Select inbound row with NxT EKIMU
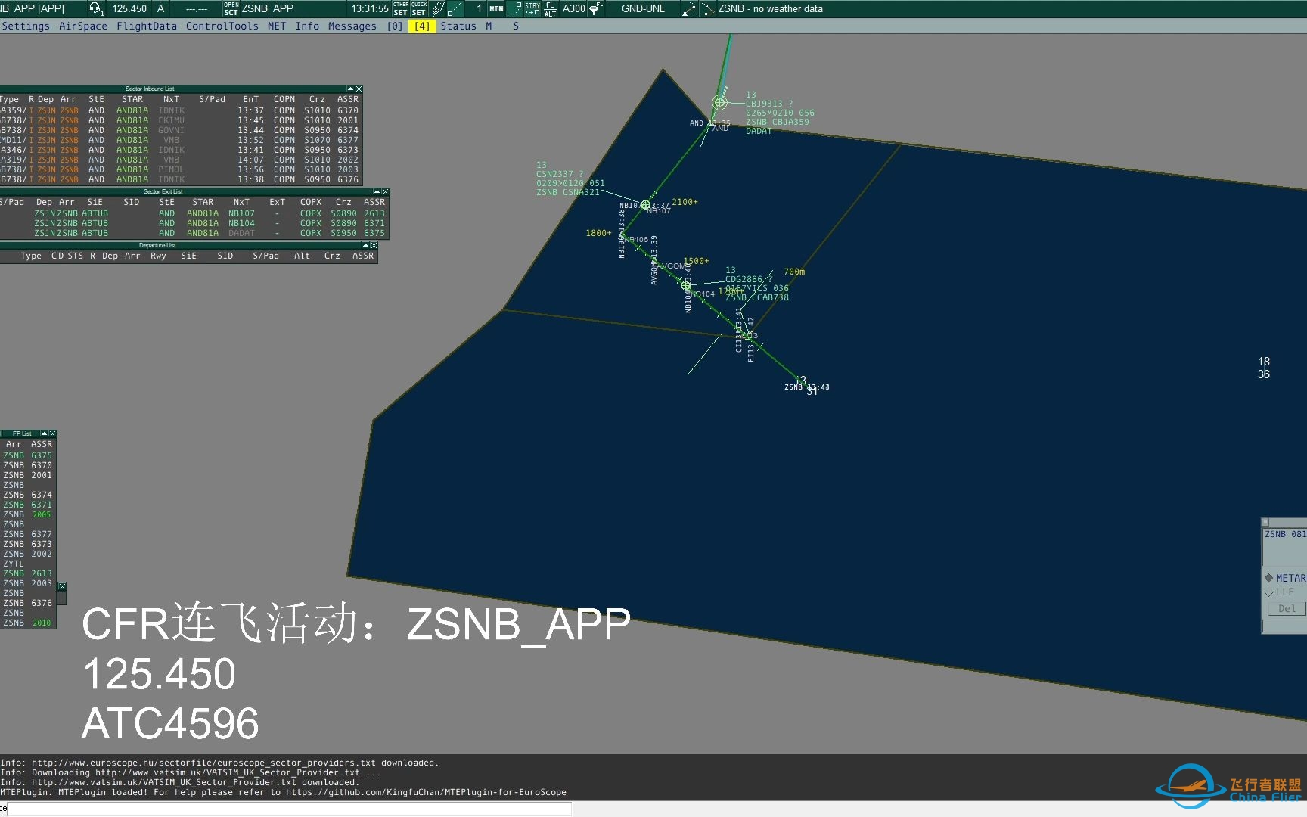 tap(180, 120)
